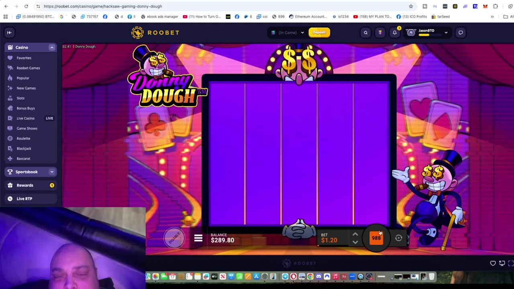Open the purple trophy rewards icon
Screen dimensions: 514x289
click(380, 33)
